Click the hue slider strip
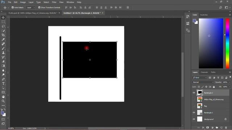The image size is (232, 130). (x=227, y=43)
